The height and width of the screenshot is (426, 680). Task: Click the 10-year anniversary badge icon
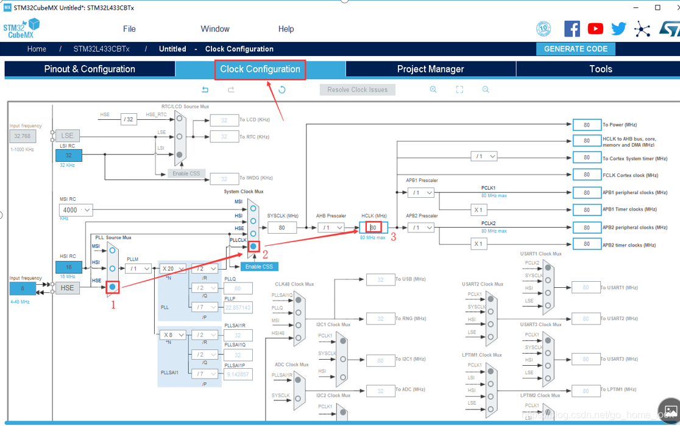click(544, 29)
